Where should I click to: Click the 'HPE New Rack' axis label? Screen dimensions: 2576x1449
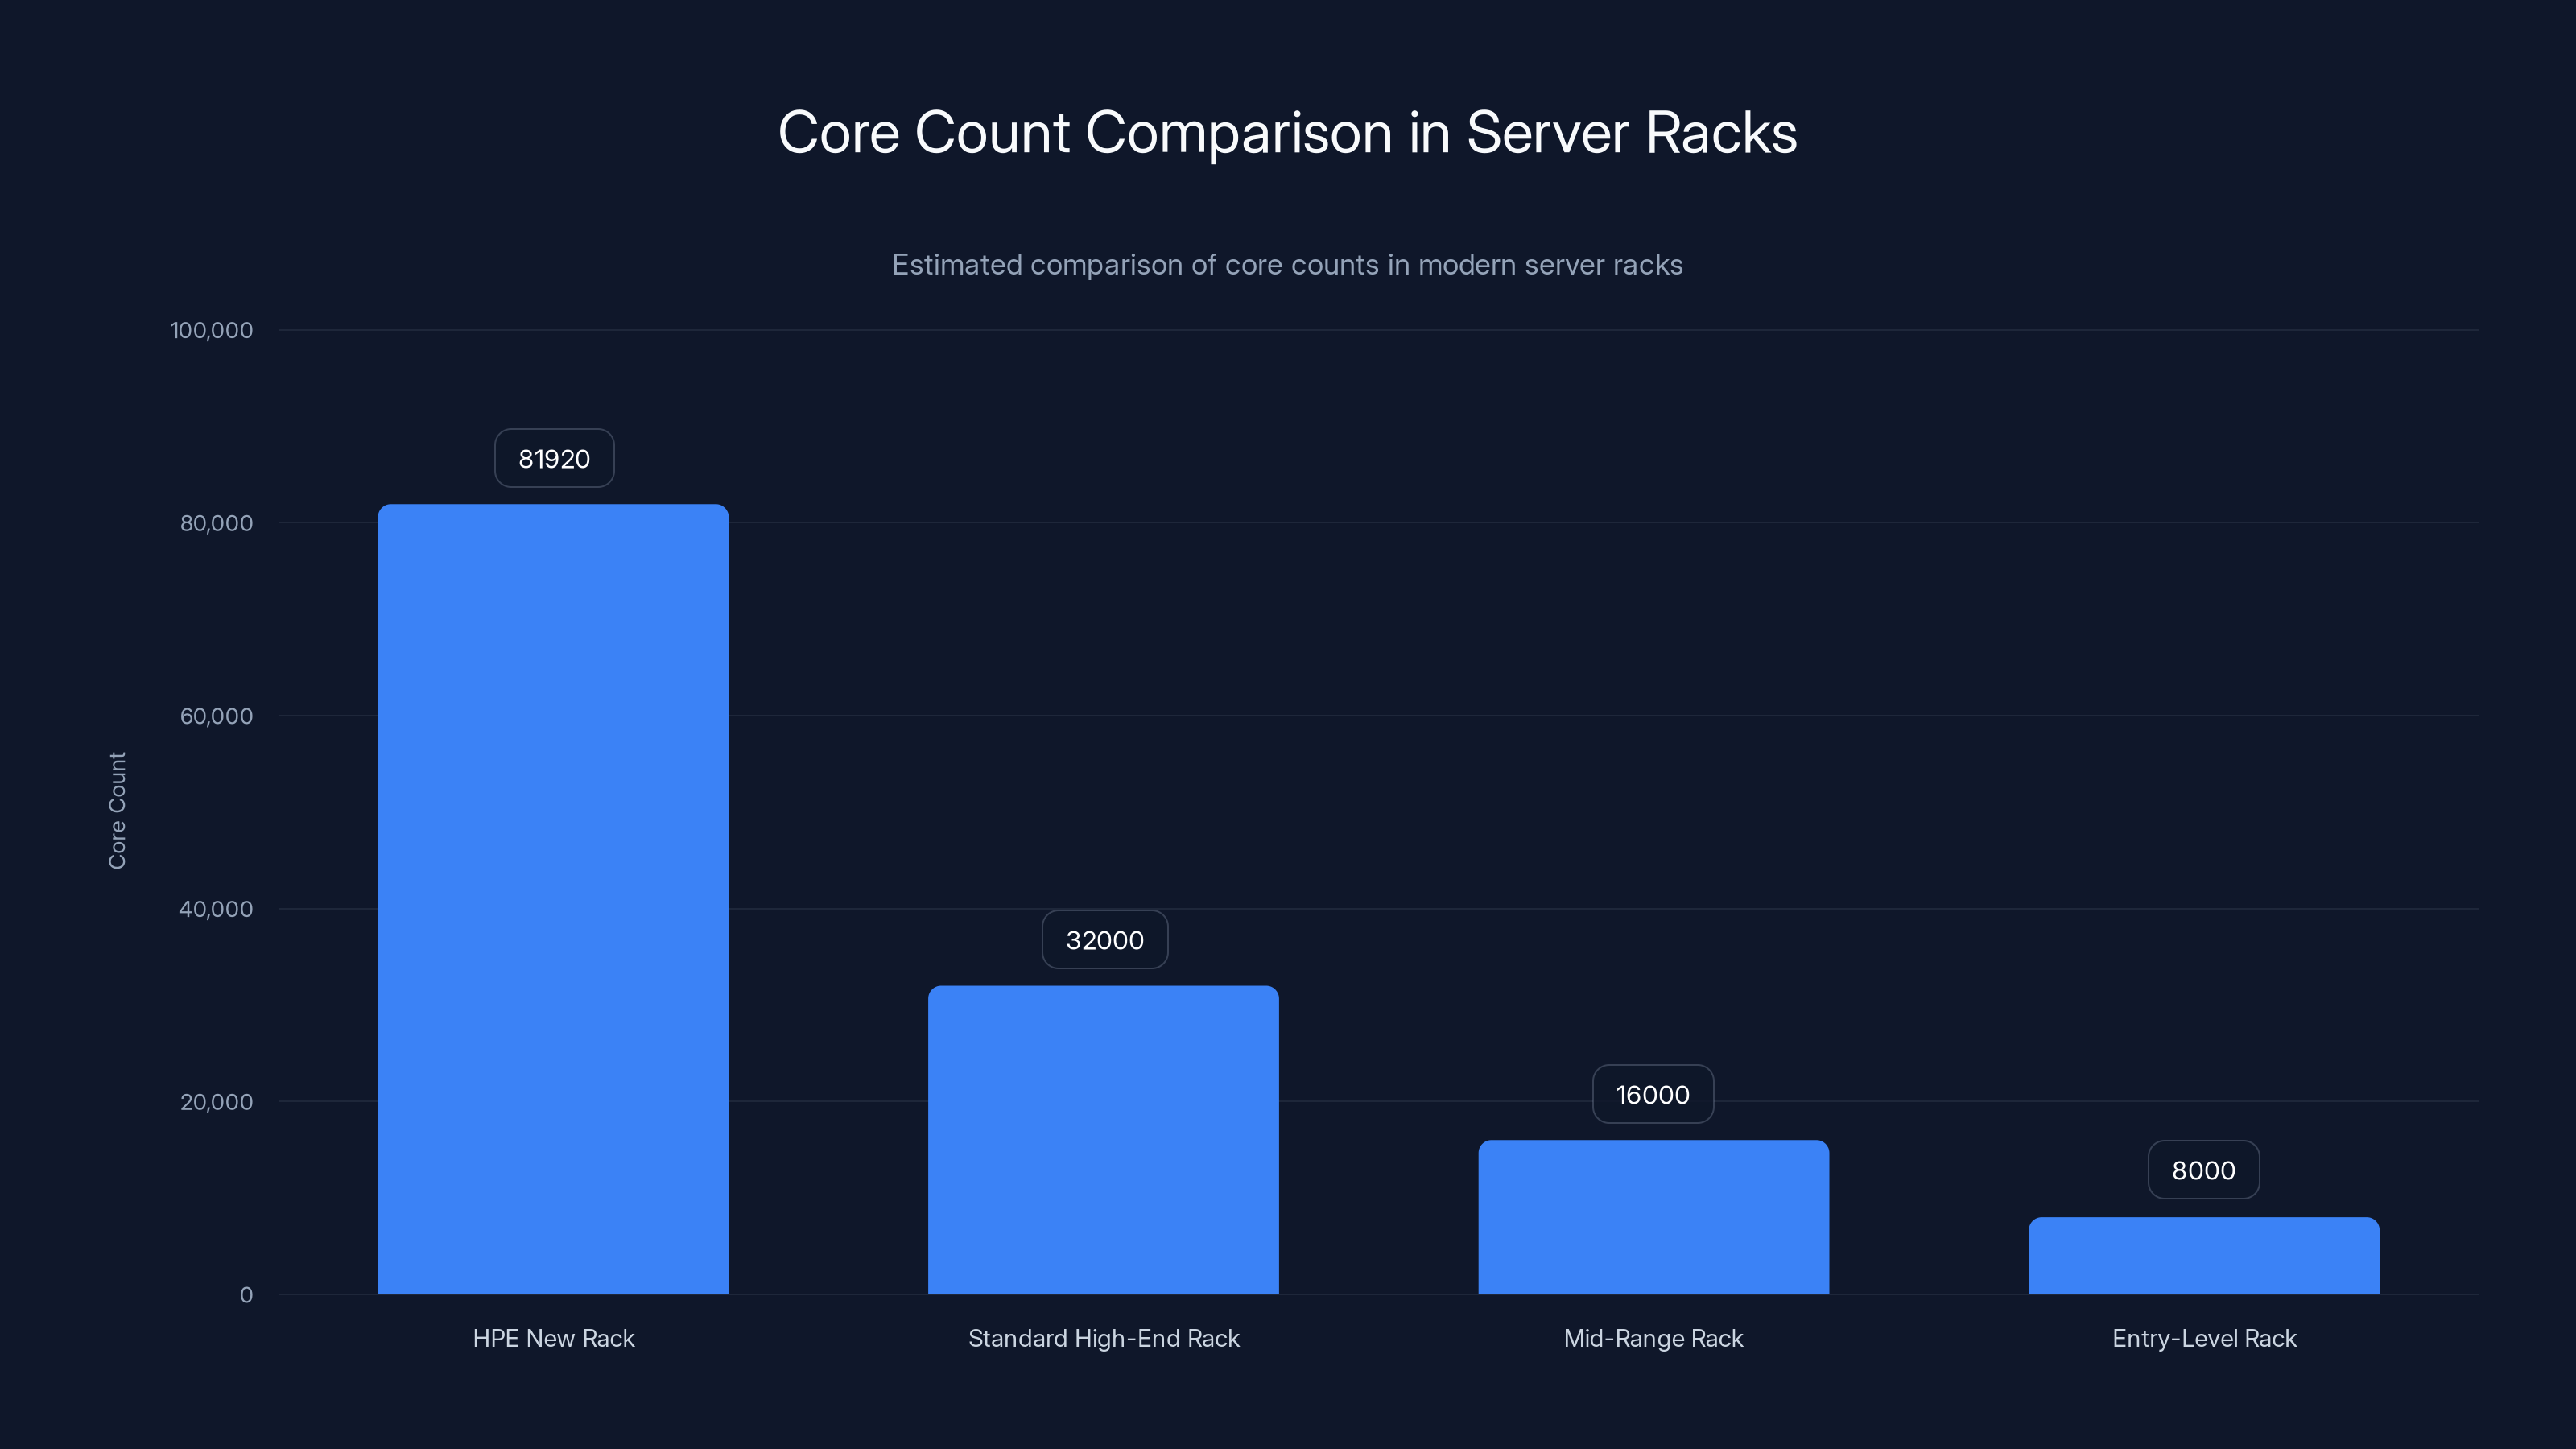coord(554,1339)
